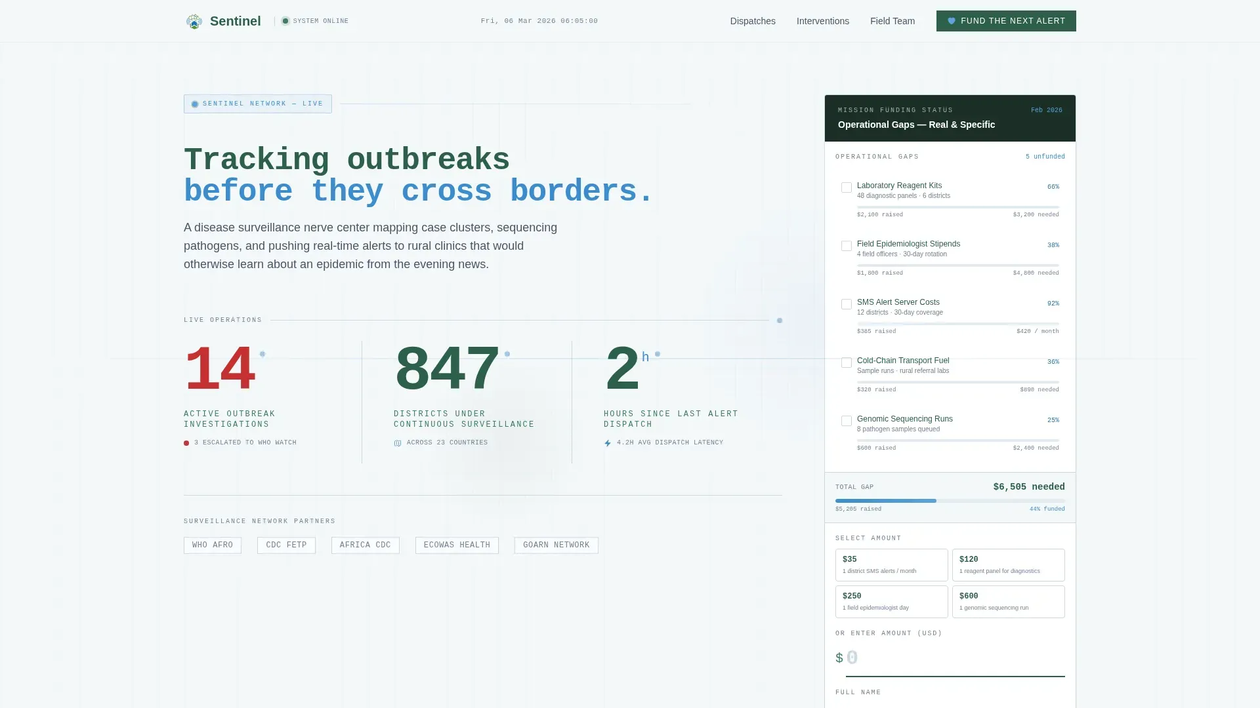Click the Sentinel Network — Live badge

pos(258,104)
